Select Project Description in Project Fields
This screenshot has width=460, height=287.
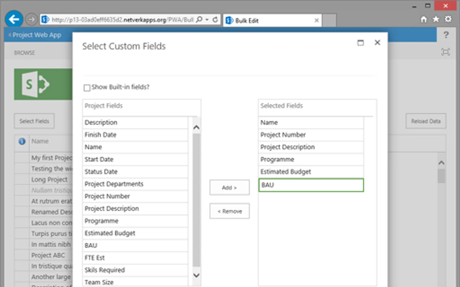(x=135, y=209)
